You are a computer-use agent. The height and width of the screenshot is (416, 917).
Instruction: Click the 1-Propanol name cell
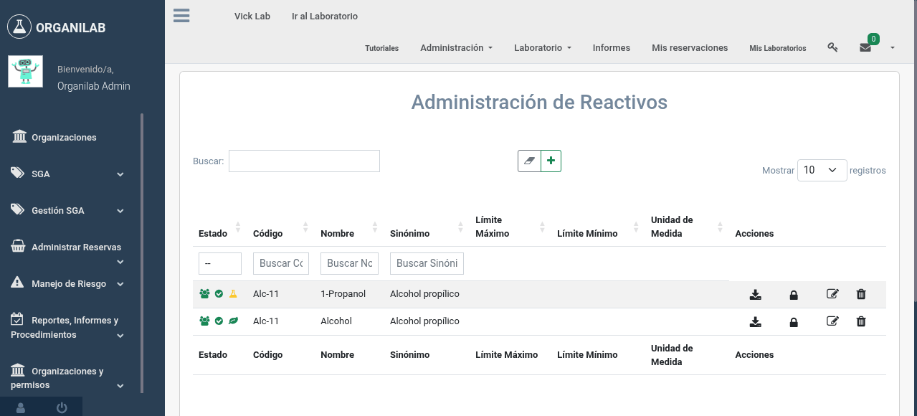[343, 294]
